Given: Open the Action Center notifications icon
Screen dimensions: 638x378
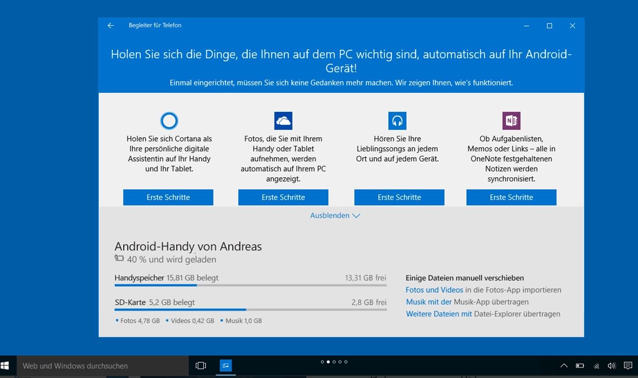Looking at the screenshot, I should (628, 366).
